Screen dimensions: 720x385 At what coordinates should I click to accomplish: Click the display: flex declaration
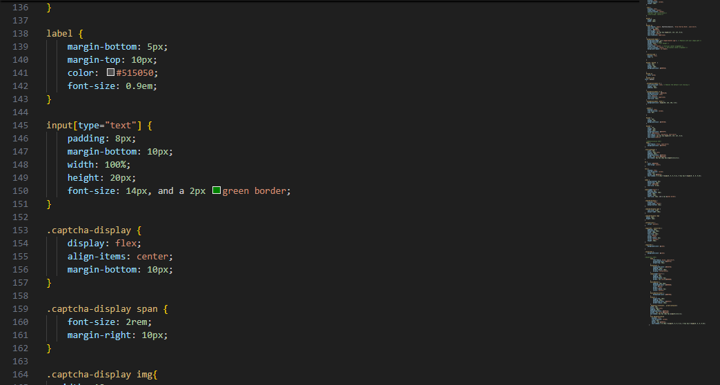tap(104, 244)
